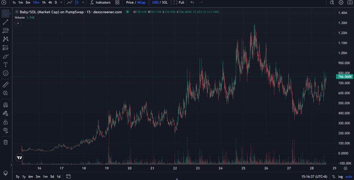Toggle hide all drawings eye icon
This screenshot has height=180, width=354.
tap(5, 130)
